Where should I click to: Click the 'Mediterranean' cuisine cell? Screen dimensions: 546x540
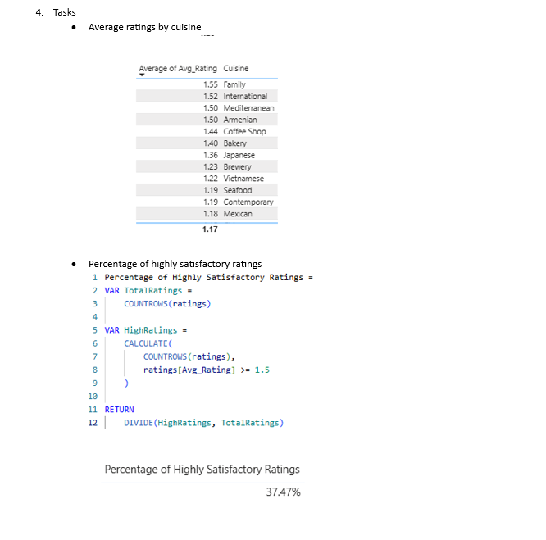pyautogui.click(x=248, y=108)
